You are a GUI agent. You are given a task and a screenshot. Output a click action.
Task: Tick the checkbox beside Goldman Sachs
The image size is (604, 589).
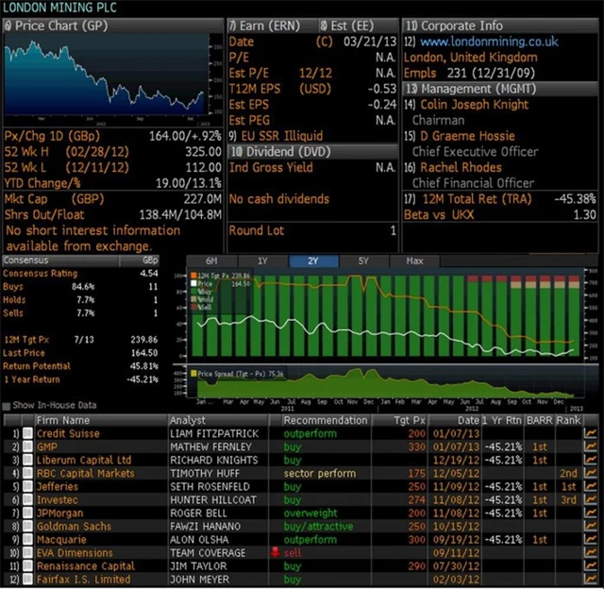click(x=28, y=526)
